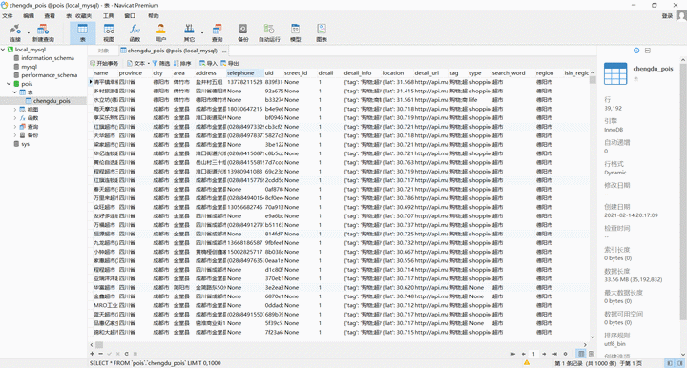Open the User (用户) toolbar icon
Viewport: 687px width, 368px height.
coord(161,32)
